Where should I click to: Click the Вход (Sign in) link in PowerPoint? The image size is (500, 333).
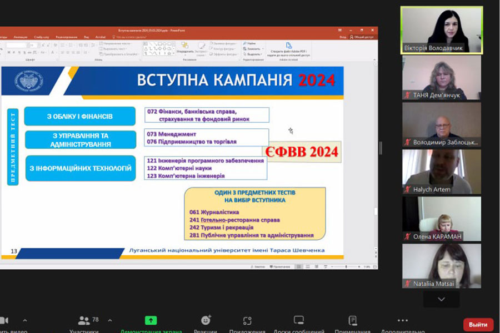343,37
